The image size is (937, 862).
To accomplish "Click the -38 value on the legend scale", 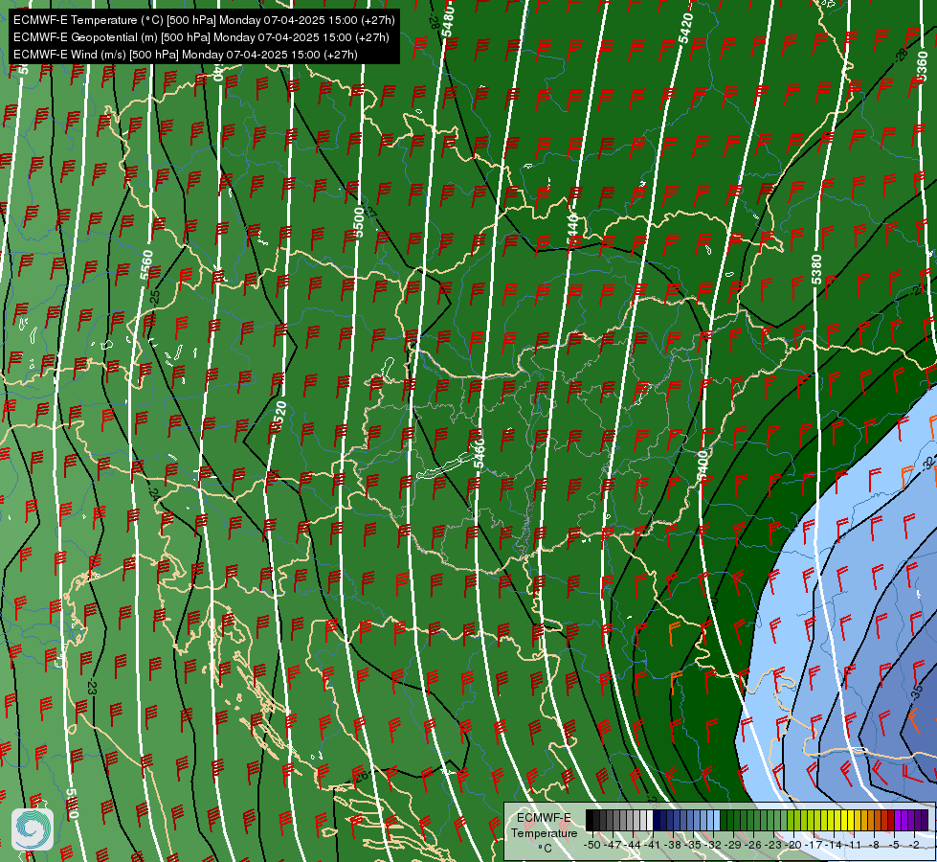I will (x=672, y=845).
